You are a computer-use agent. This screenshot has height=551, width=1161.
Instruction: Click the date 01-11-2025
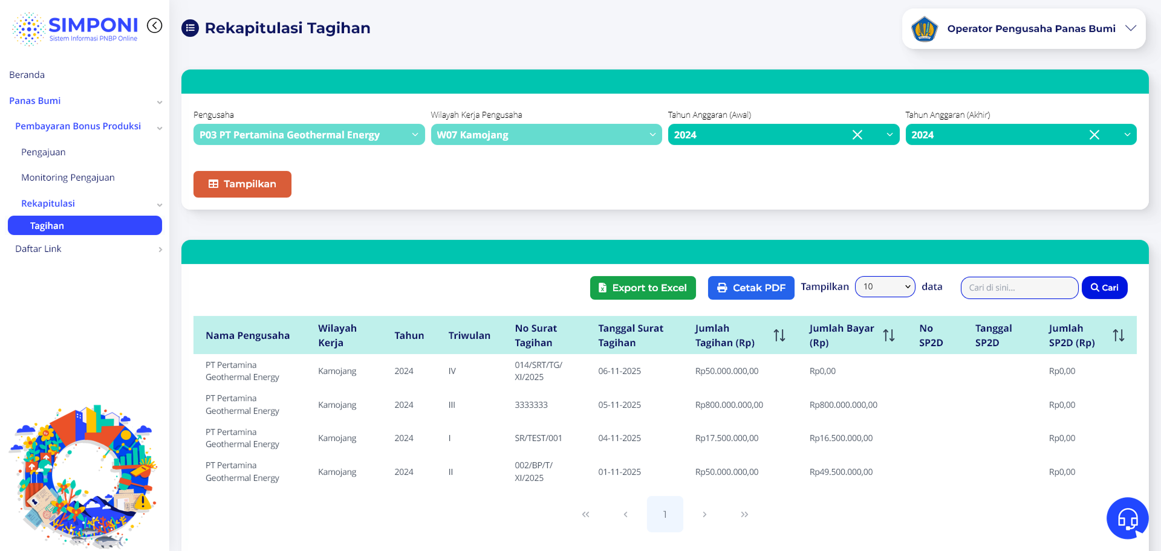pos(620,472)
